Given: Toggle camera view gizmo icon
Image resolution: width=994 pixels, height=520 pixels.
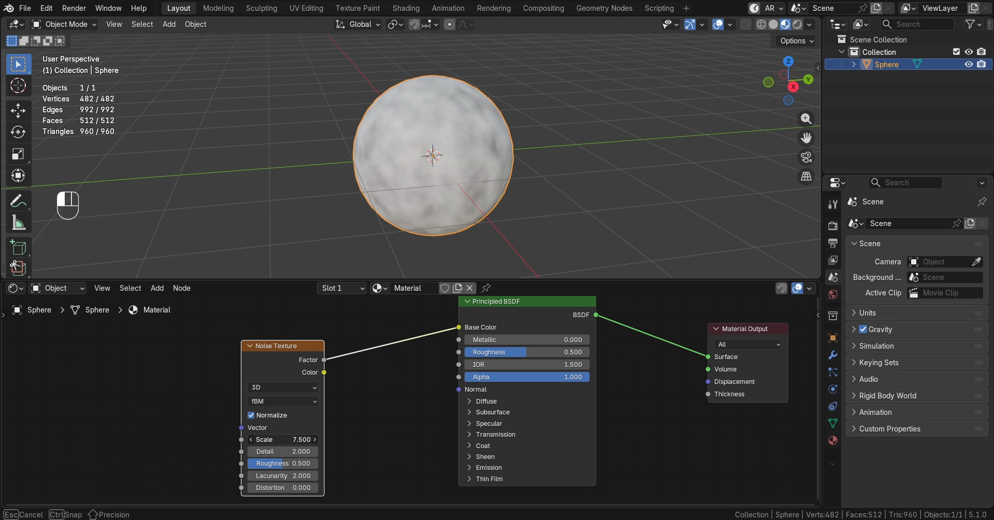Looking at the screenshot, I should [x=806, y=157].
